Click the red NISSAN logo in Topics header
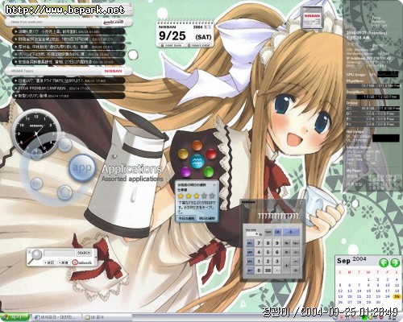 [x=113, y=71]
